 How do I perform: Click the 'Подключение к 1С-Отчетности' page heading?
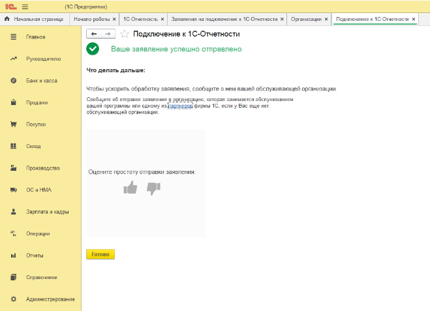point(187,34)
